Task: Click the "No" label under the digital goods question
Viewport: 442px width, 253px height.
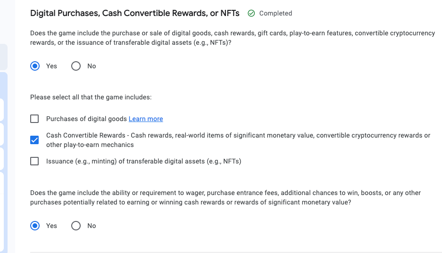Action: [x=92, y=66]
